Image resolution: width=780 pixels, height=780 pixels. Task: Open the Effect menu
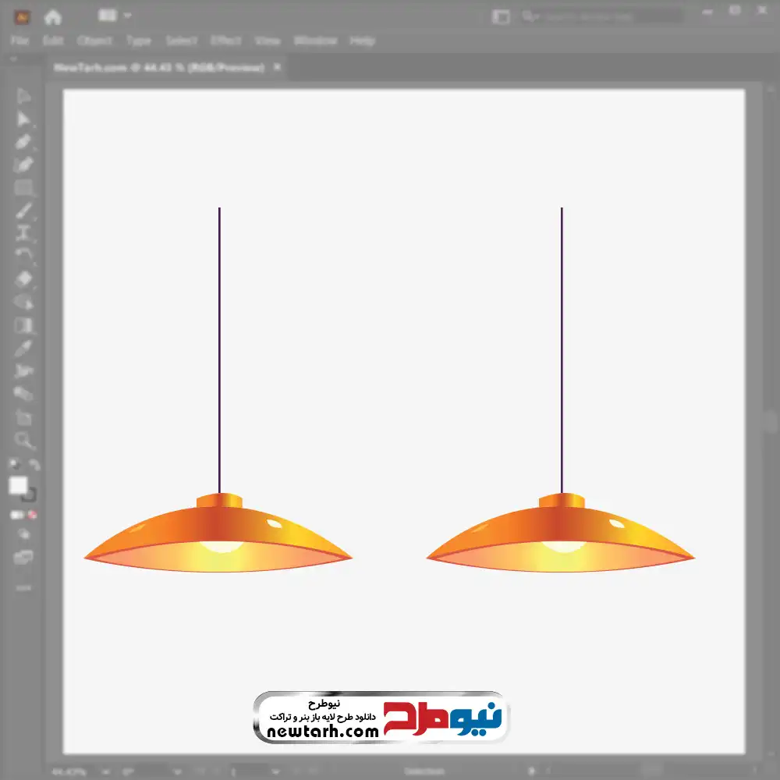point(226,41)
